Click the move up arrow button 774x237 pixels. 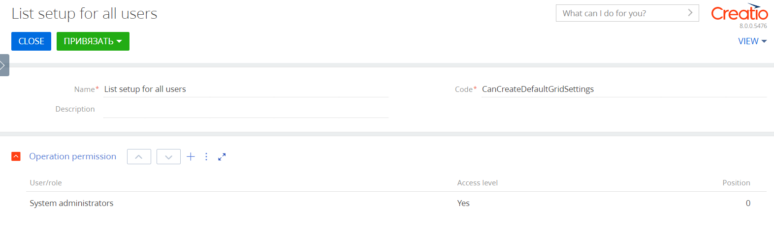(139, 157)
